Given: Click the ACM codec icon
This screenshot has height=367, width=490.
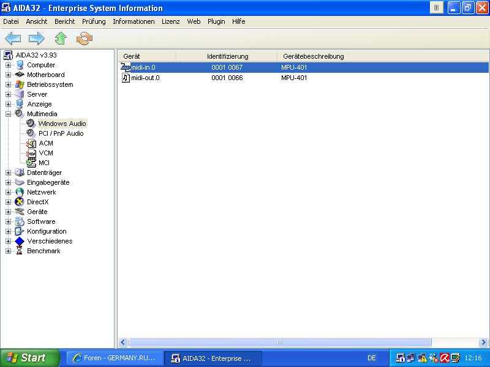Looking at the screenshot, I should 31,143.
